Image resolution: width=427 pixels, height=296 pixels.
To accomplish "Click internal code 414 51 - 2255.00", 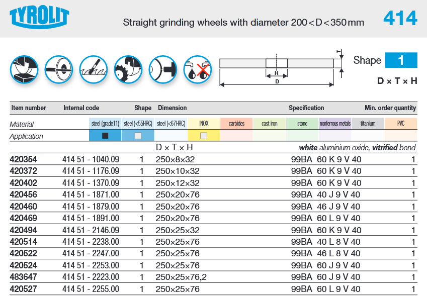I will [91, 289].
